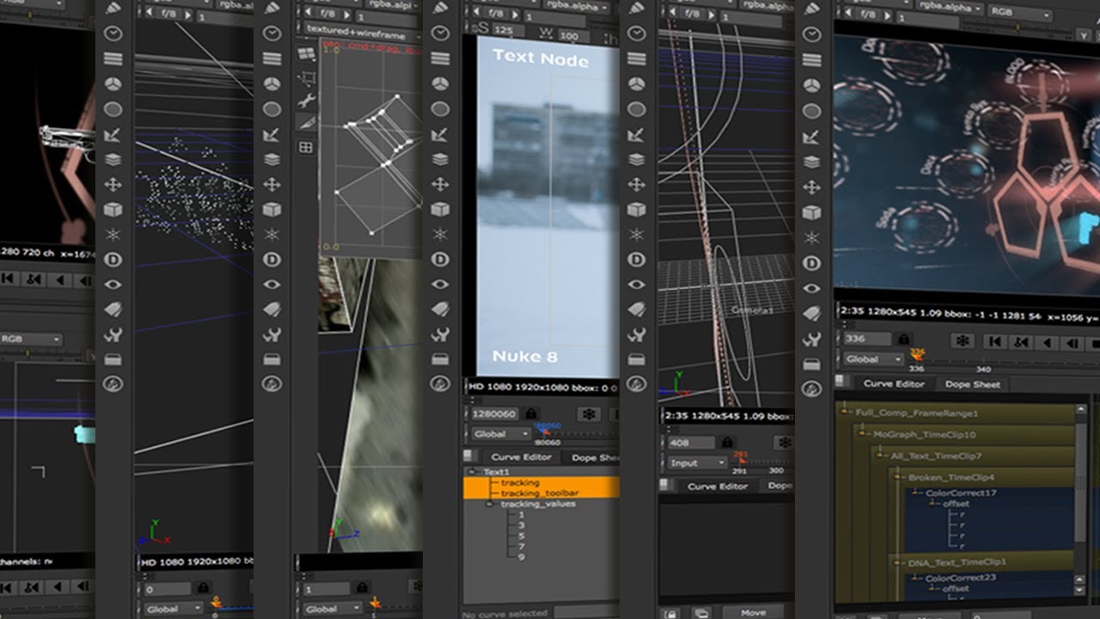The width and height of the screenshot is (1100, 619).
Task: Click the 125 input field above Text Node
Action: pos(509,30)
